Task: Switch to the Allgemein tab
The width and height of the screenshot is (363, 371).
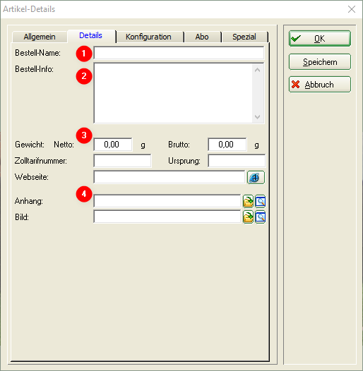Action: coord(40,37)
